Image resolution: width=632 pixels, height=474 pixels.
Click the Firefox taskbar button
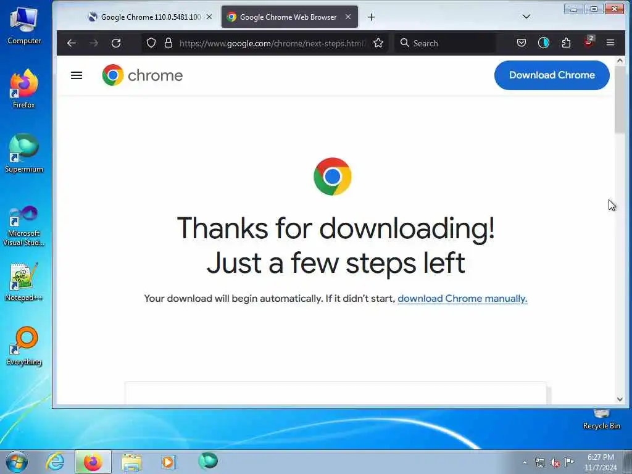tap(93, 462)
